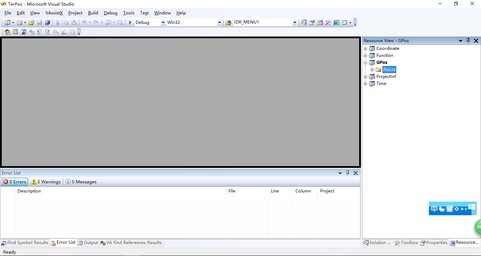Screen dimensions: 481x256
Task: Open the IDR_MENU1 find combo box
Action: click(295, 22)
